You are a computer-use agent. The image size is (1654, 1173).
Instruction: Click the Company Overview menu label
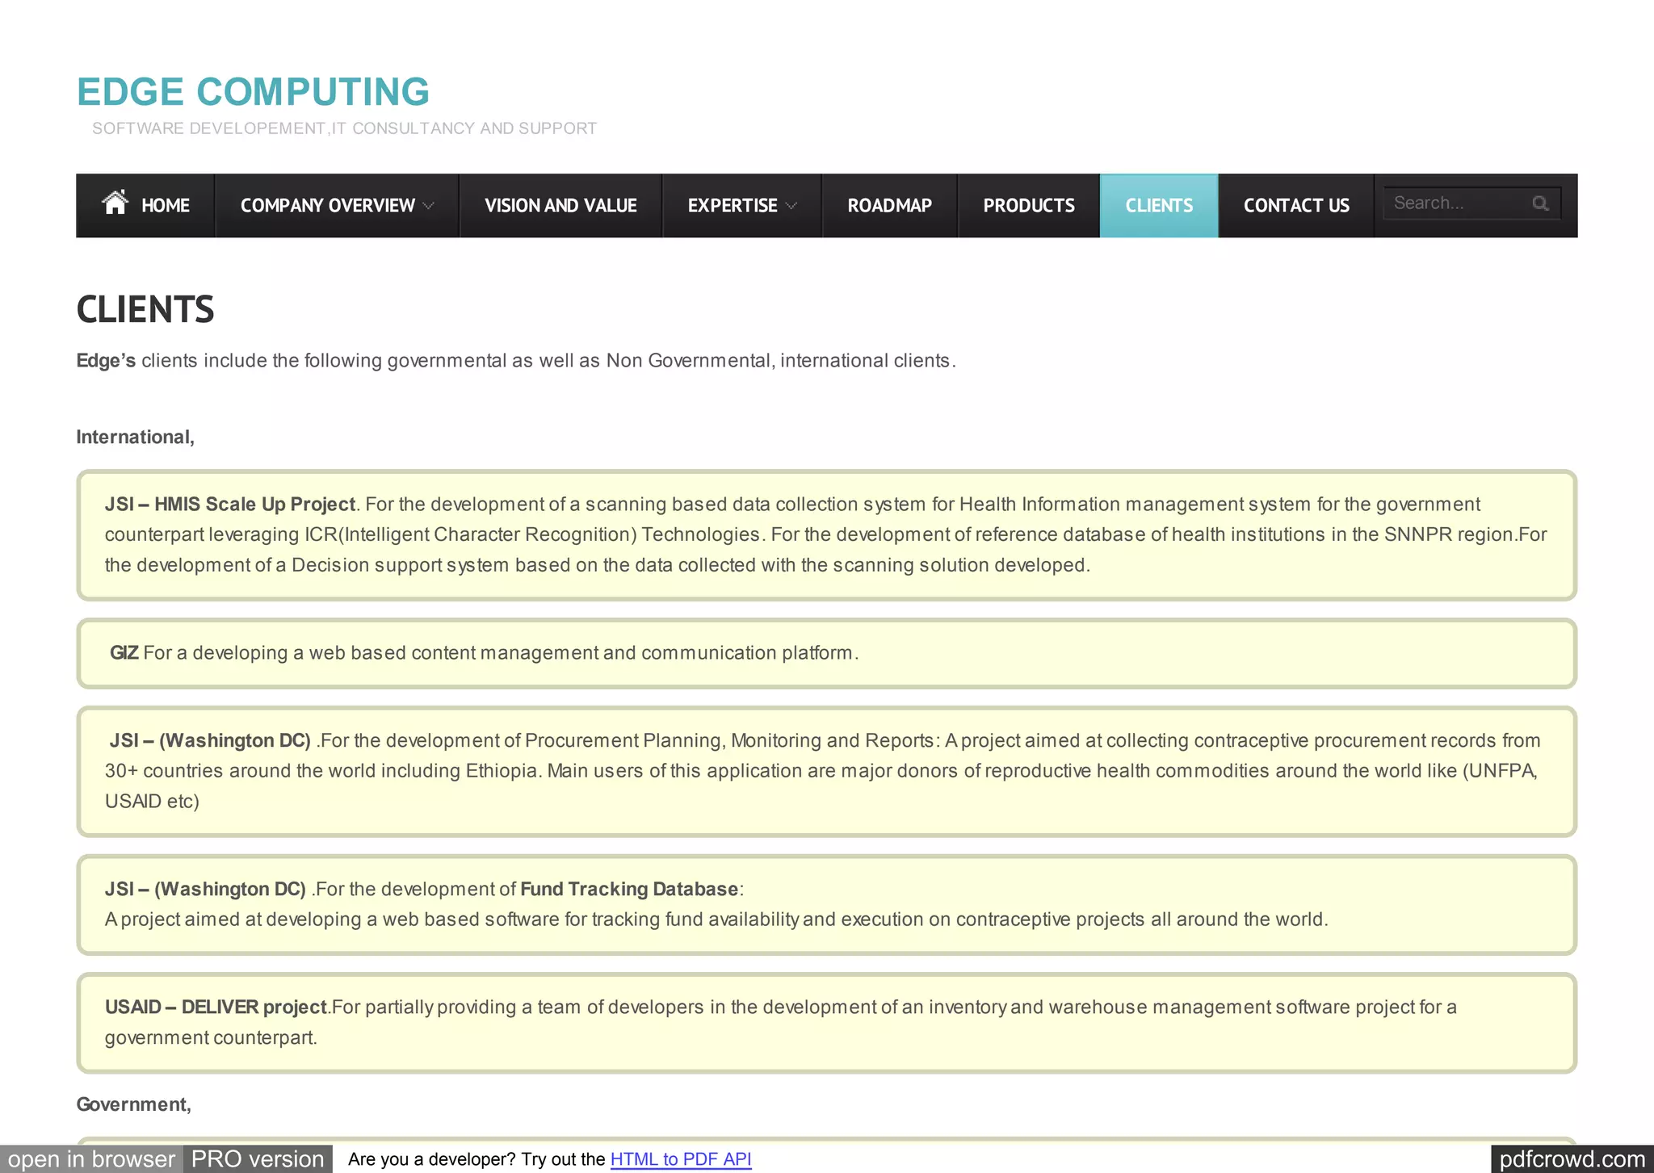(327, 206)
